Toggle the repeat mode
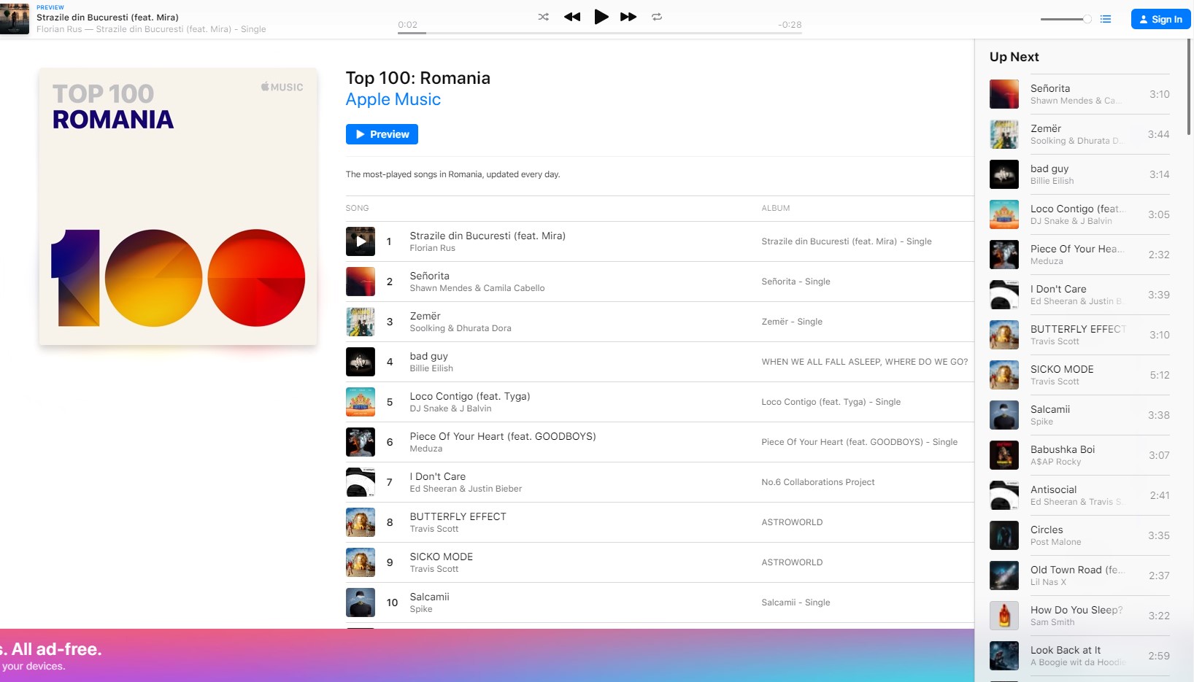This screenshot has height=682, width=1194. click(657, 17)
